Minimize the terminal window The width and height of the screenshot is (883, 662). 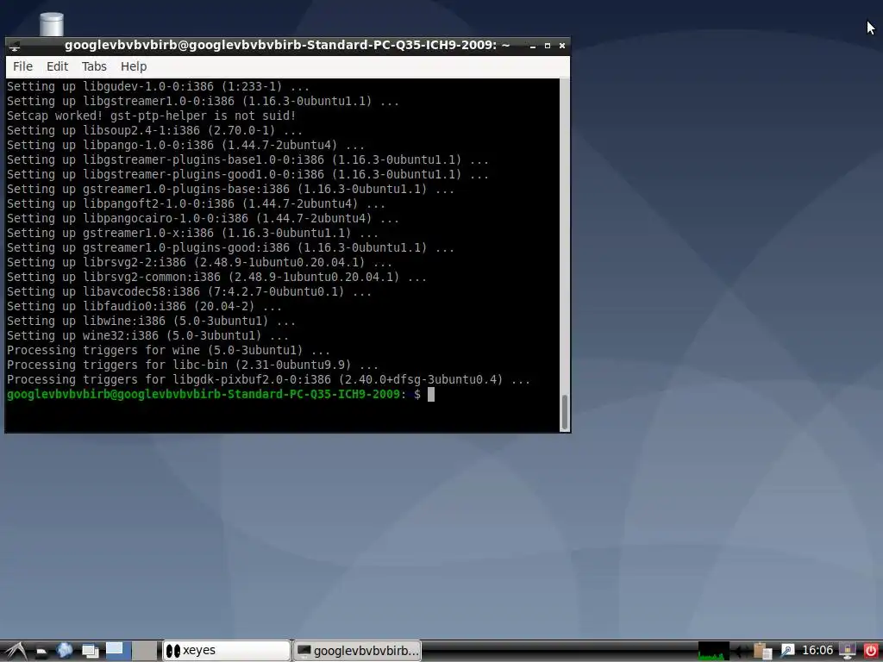coord(533,46)
